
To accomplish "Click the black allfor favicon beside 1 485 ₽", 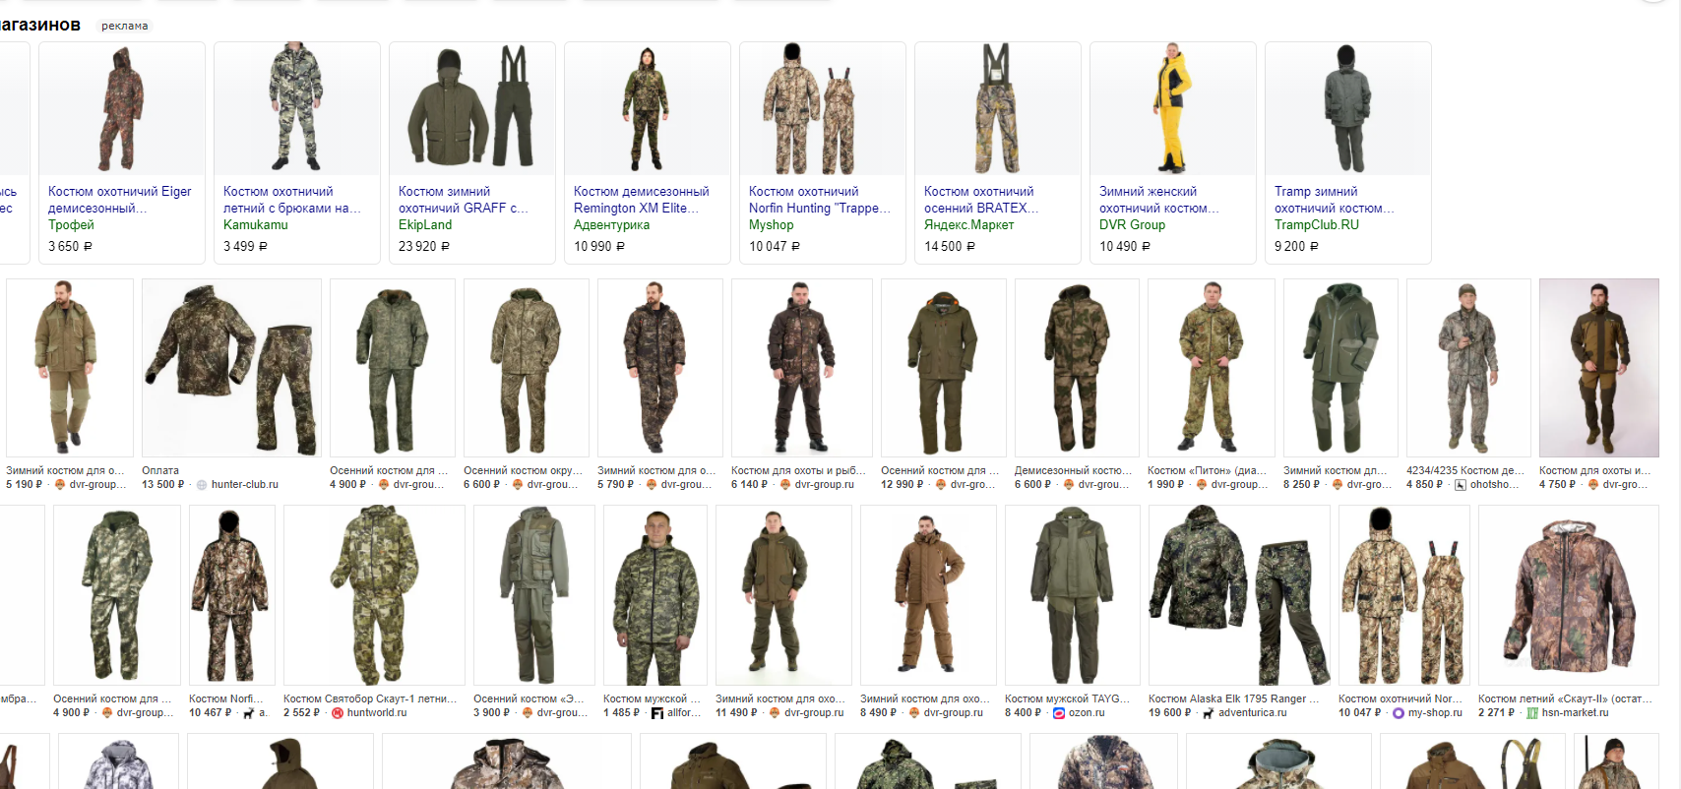I will pyautogui.click(x=657, y=713).
